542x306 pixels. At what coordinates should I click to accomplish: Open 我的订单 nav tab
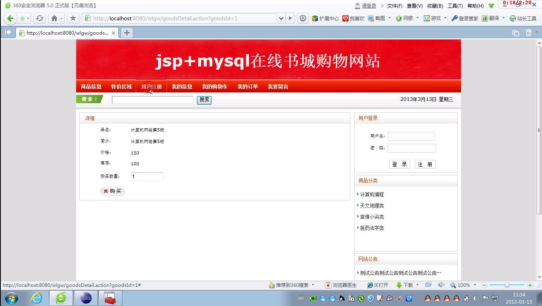[x=248, y=86]
